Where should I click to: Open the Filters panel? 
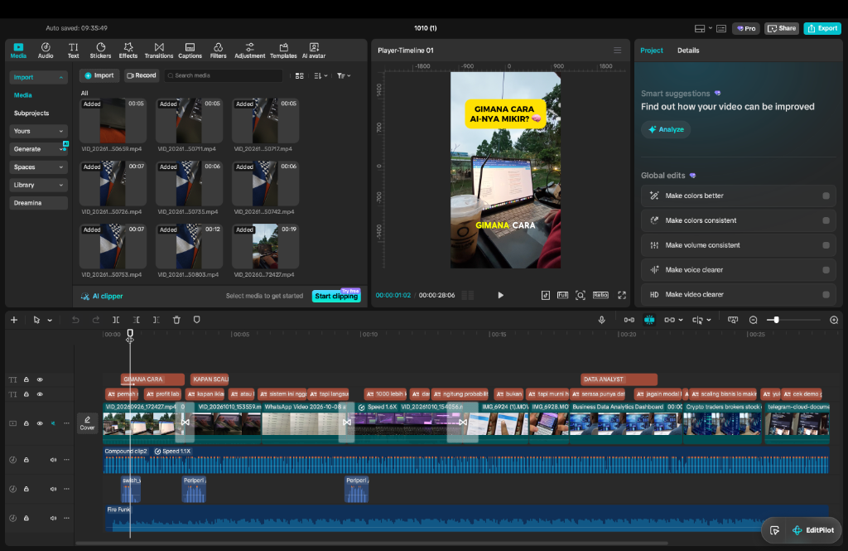218,51
